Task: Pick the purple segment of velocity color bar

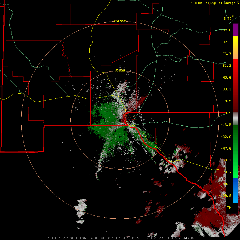Action: pyautogui.click(x=235, y=30)
